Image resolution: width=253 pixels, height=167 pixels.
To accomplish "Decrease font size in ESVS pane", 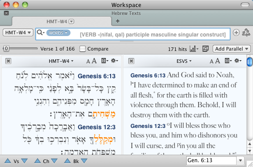I will click(x=211, y=62).
